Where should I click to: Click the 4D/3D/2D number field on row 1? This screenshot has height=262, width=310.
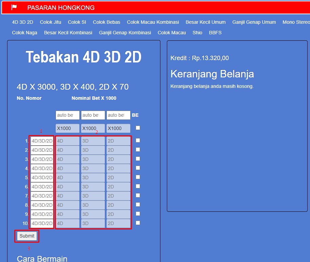pyautogui.click(x=41, y=140)
